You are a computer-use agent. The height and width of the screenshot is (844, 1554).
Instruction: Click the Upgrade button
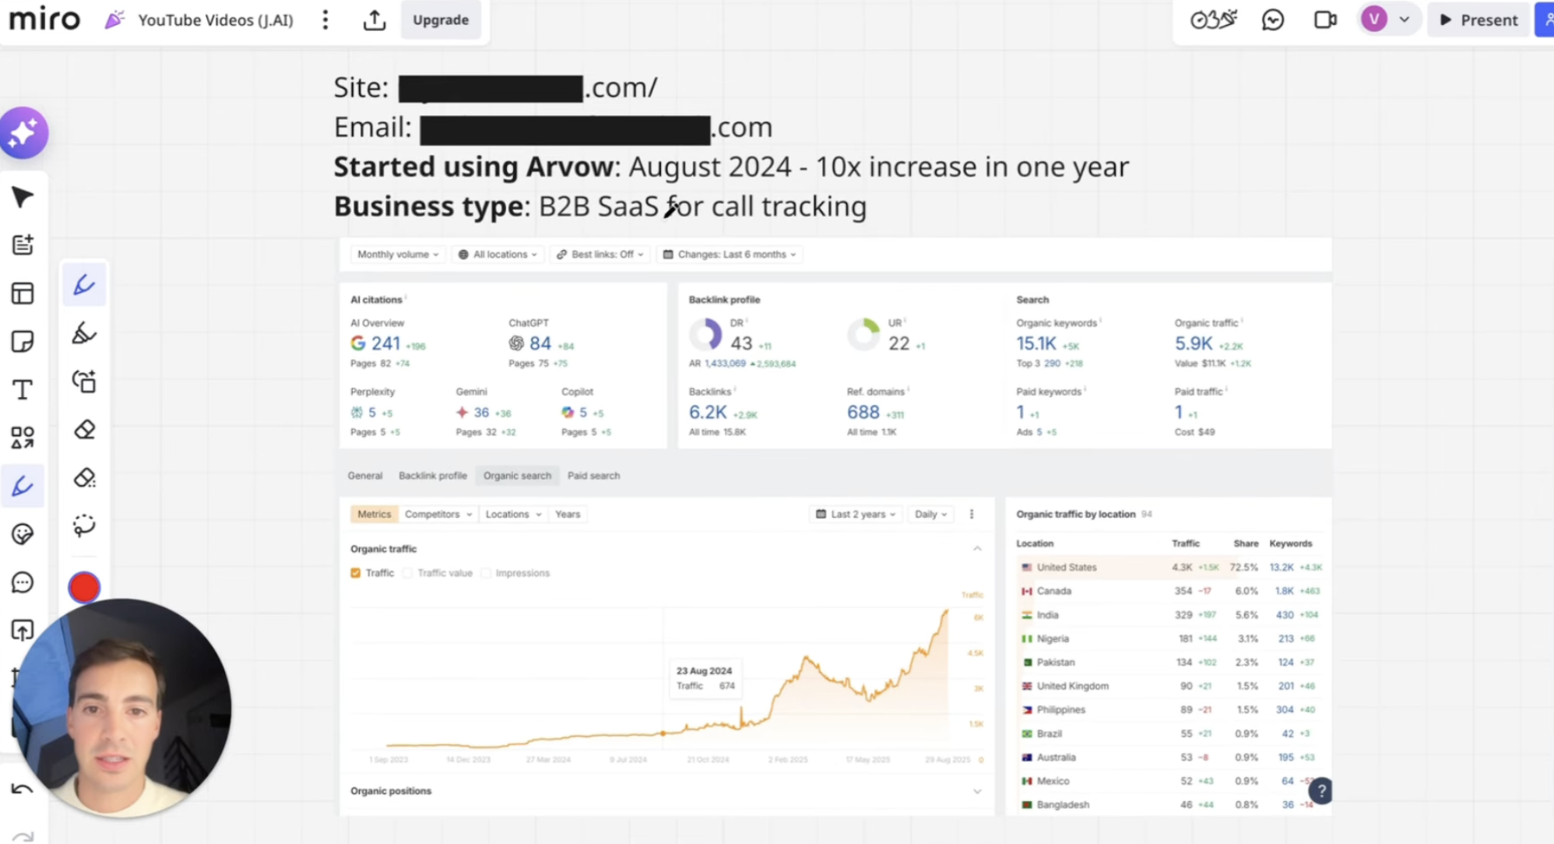click(441, 19)
